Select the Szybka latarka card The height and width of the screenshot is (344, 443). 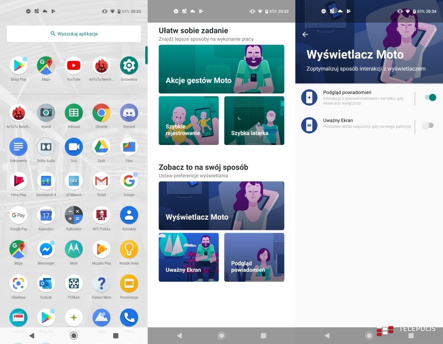(x=254, y=120)
